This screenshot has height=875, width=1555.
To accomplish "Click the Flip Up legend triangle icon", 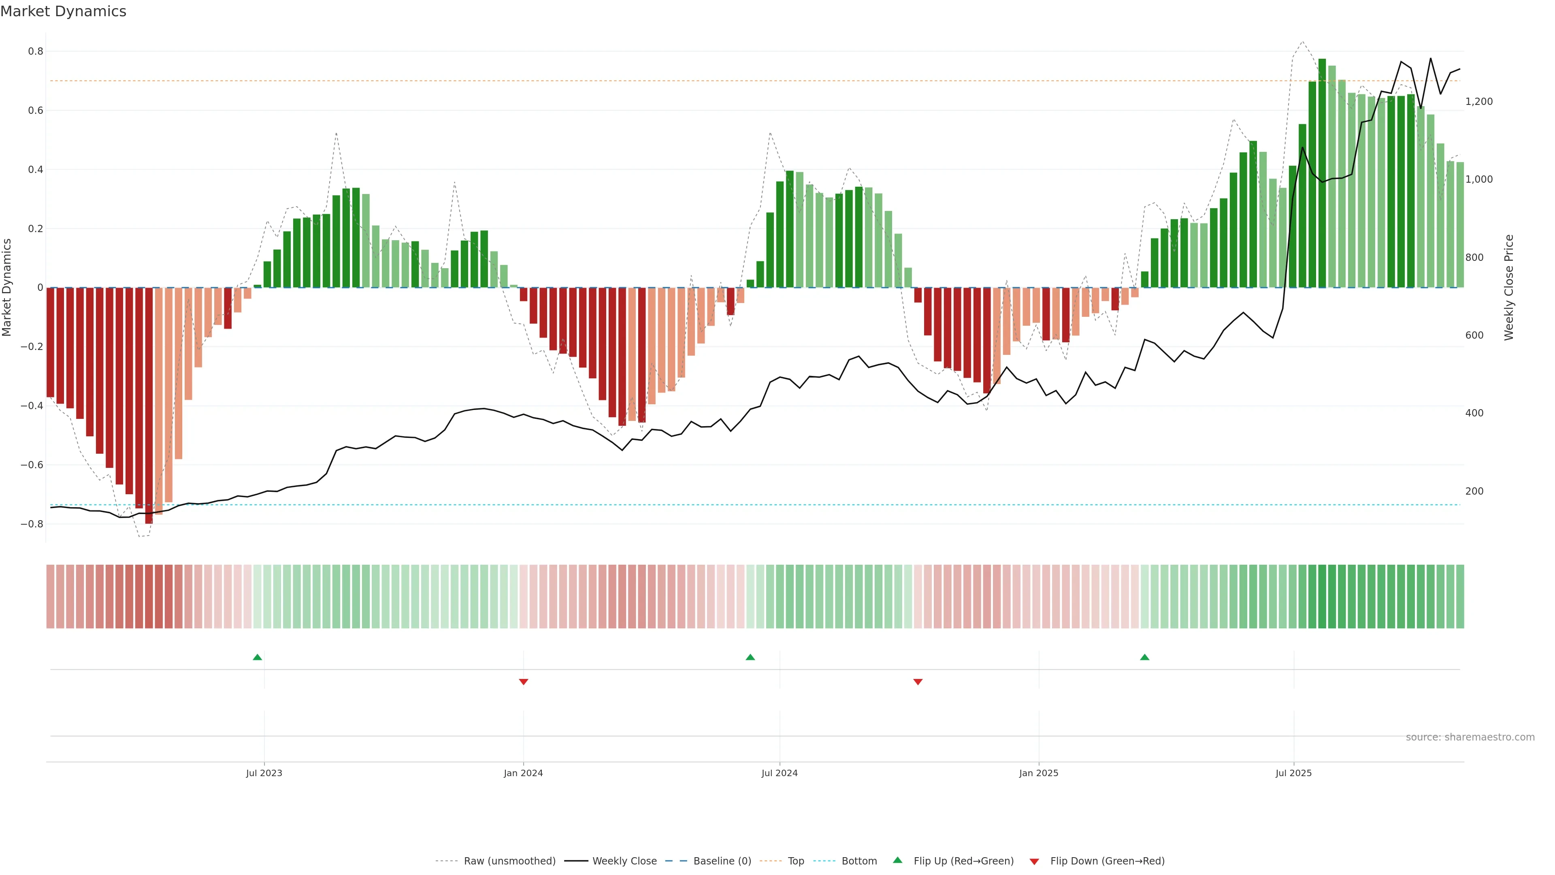I will (x=898, y=860).
